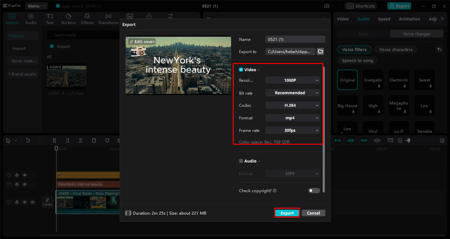Select the Voice changer sub-tab
Image resolution: width=450 pixels, height=239 pixels.
[x=417, y=34]
